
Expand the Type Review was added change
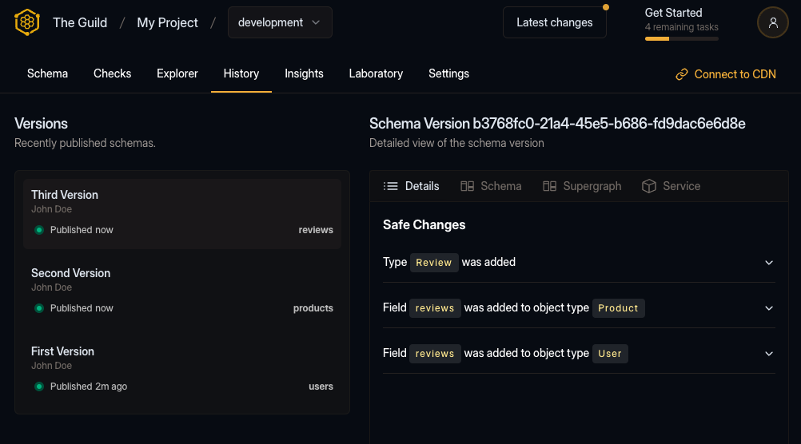tap(769, 263)
